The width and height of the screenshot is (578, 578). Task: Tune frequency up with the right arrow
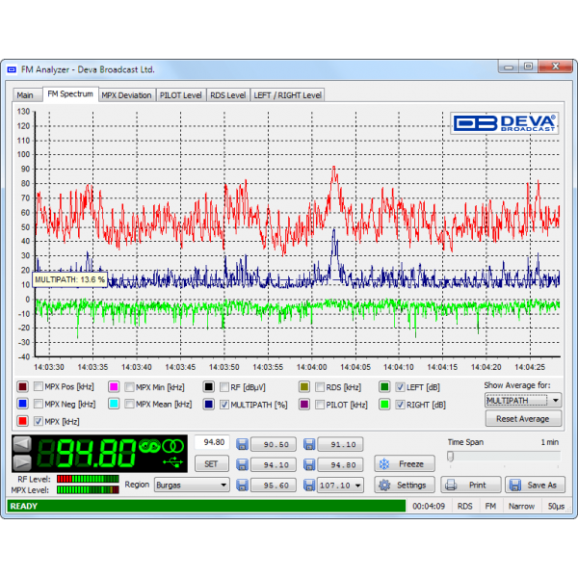(22, 462)
